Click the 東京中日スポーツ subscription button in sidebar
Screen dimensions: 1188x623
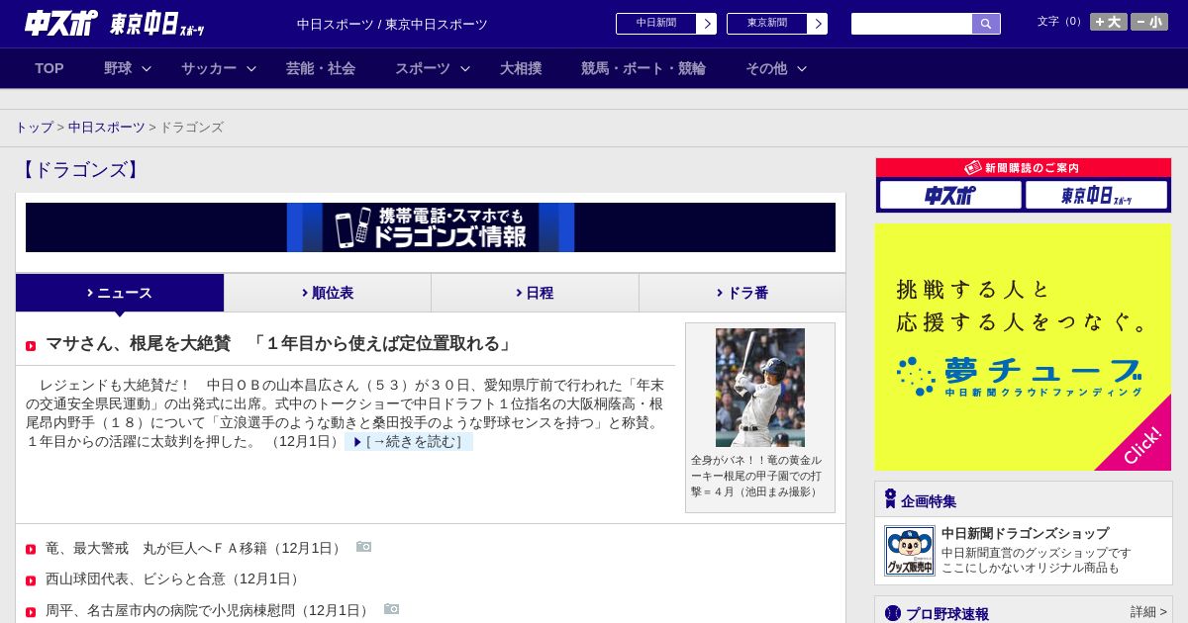coord(1096,195)
